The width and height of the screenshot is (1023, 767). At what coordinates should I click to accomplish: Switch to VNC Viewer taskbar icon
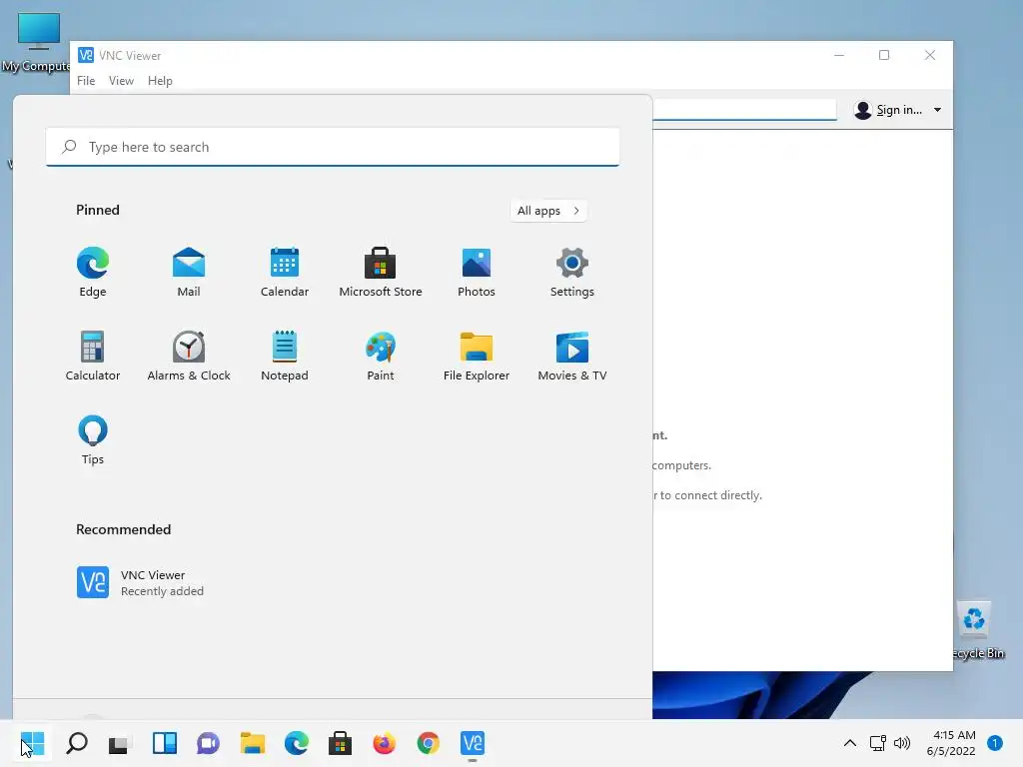(473, 743)
